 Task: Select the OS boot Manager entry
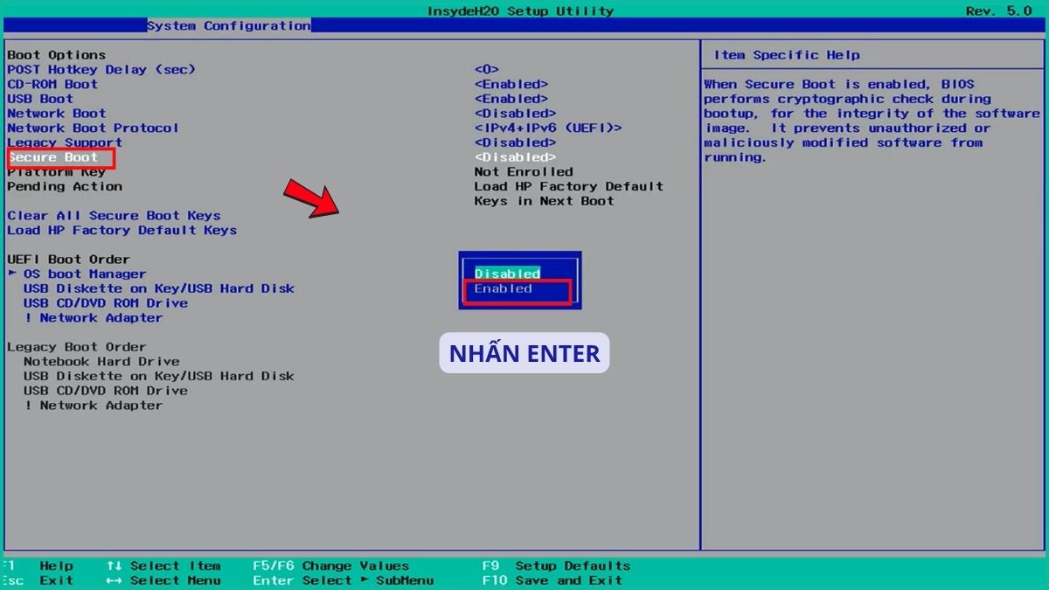pyautogui.click(x=85, y=274)
